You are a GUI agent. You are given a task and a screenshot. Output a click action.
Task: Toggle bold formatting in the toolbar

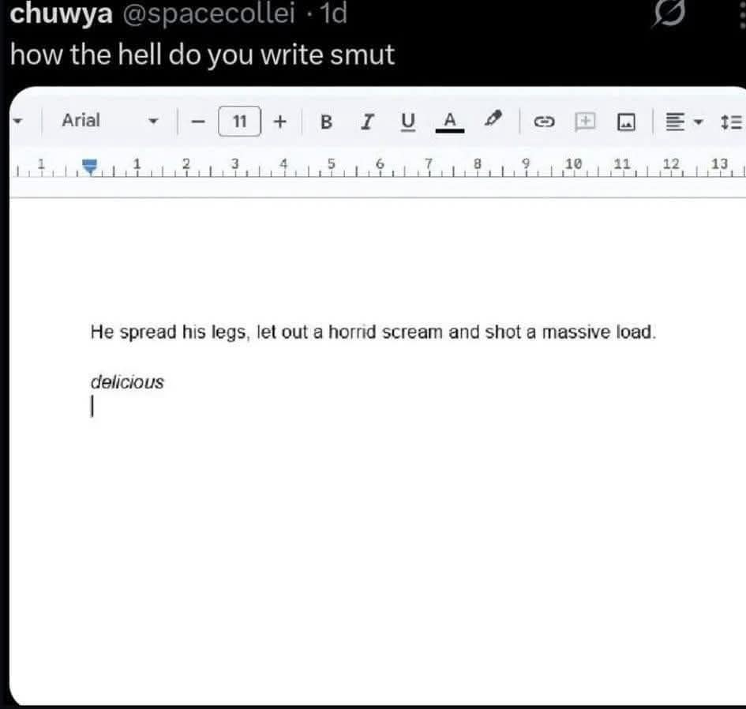(326, 122)
